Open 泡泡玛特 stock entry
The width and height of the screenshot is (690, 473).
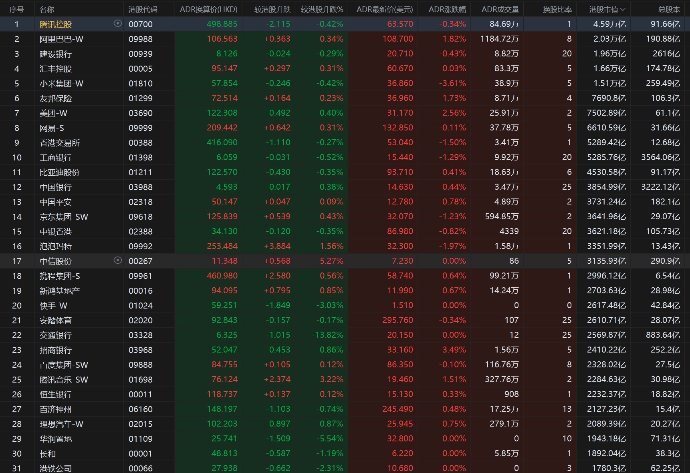coord(55,247)
